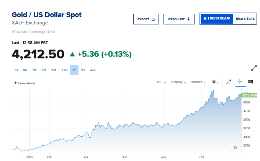Show the ALL time range
This screenshot has height=161, width=260.
click(x=93, y=70)
